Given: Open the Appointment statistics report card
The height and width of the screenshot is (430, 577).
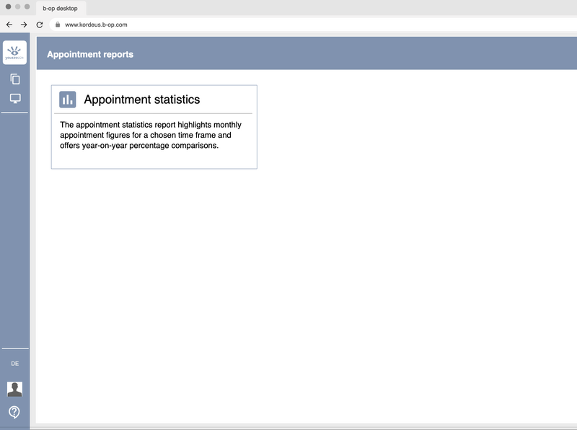Looking at the screenshot, I should [155, 126].
